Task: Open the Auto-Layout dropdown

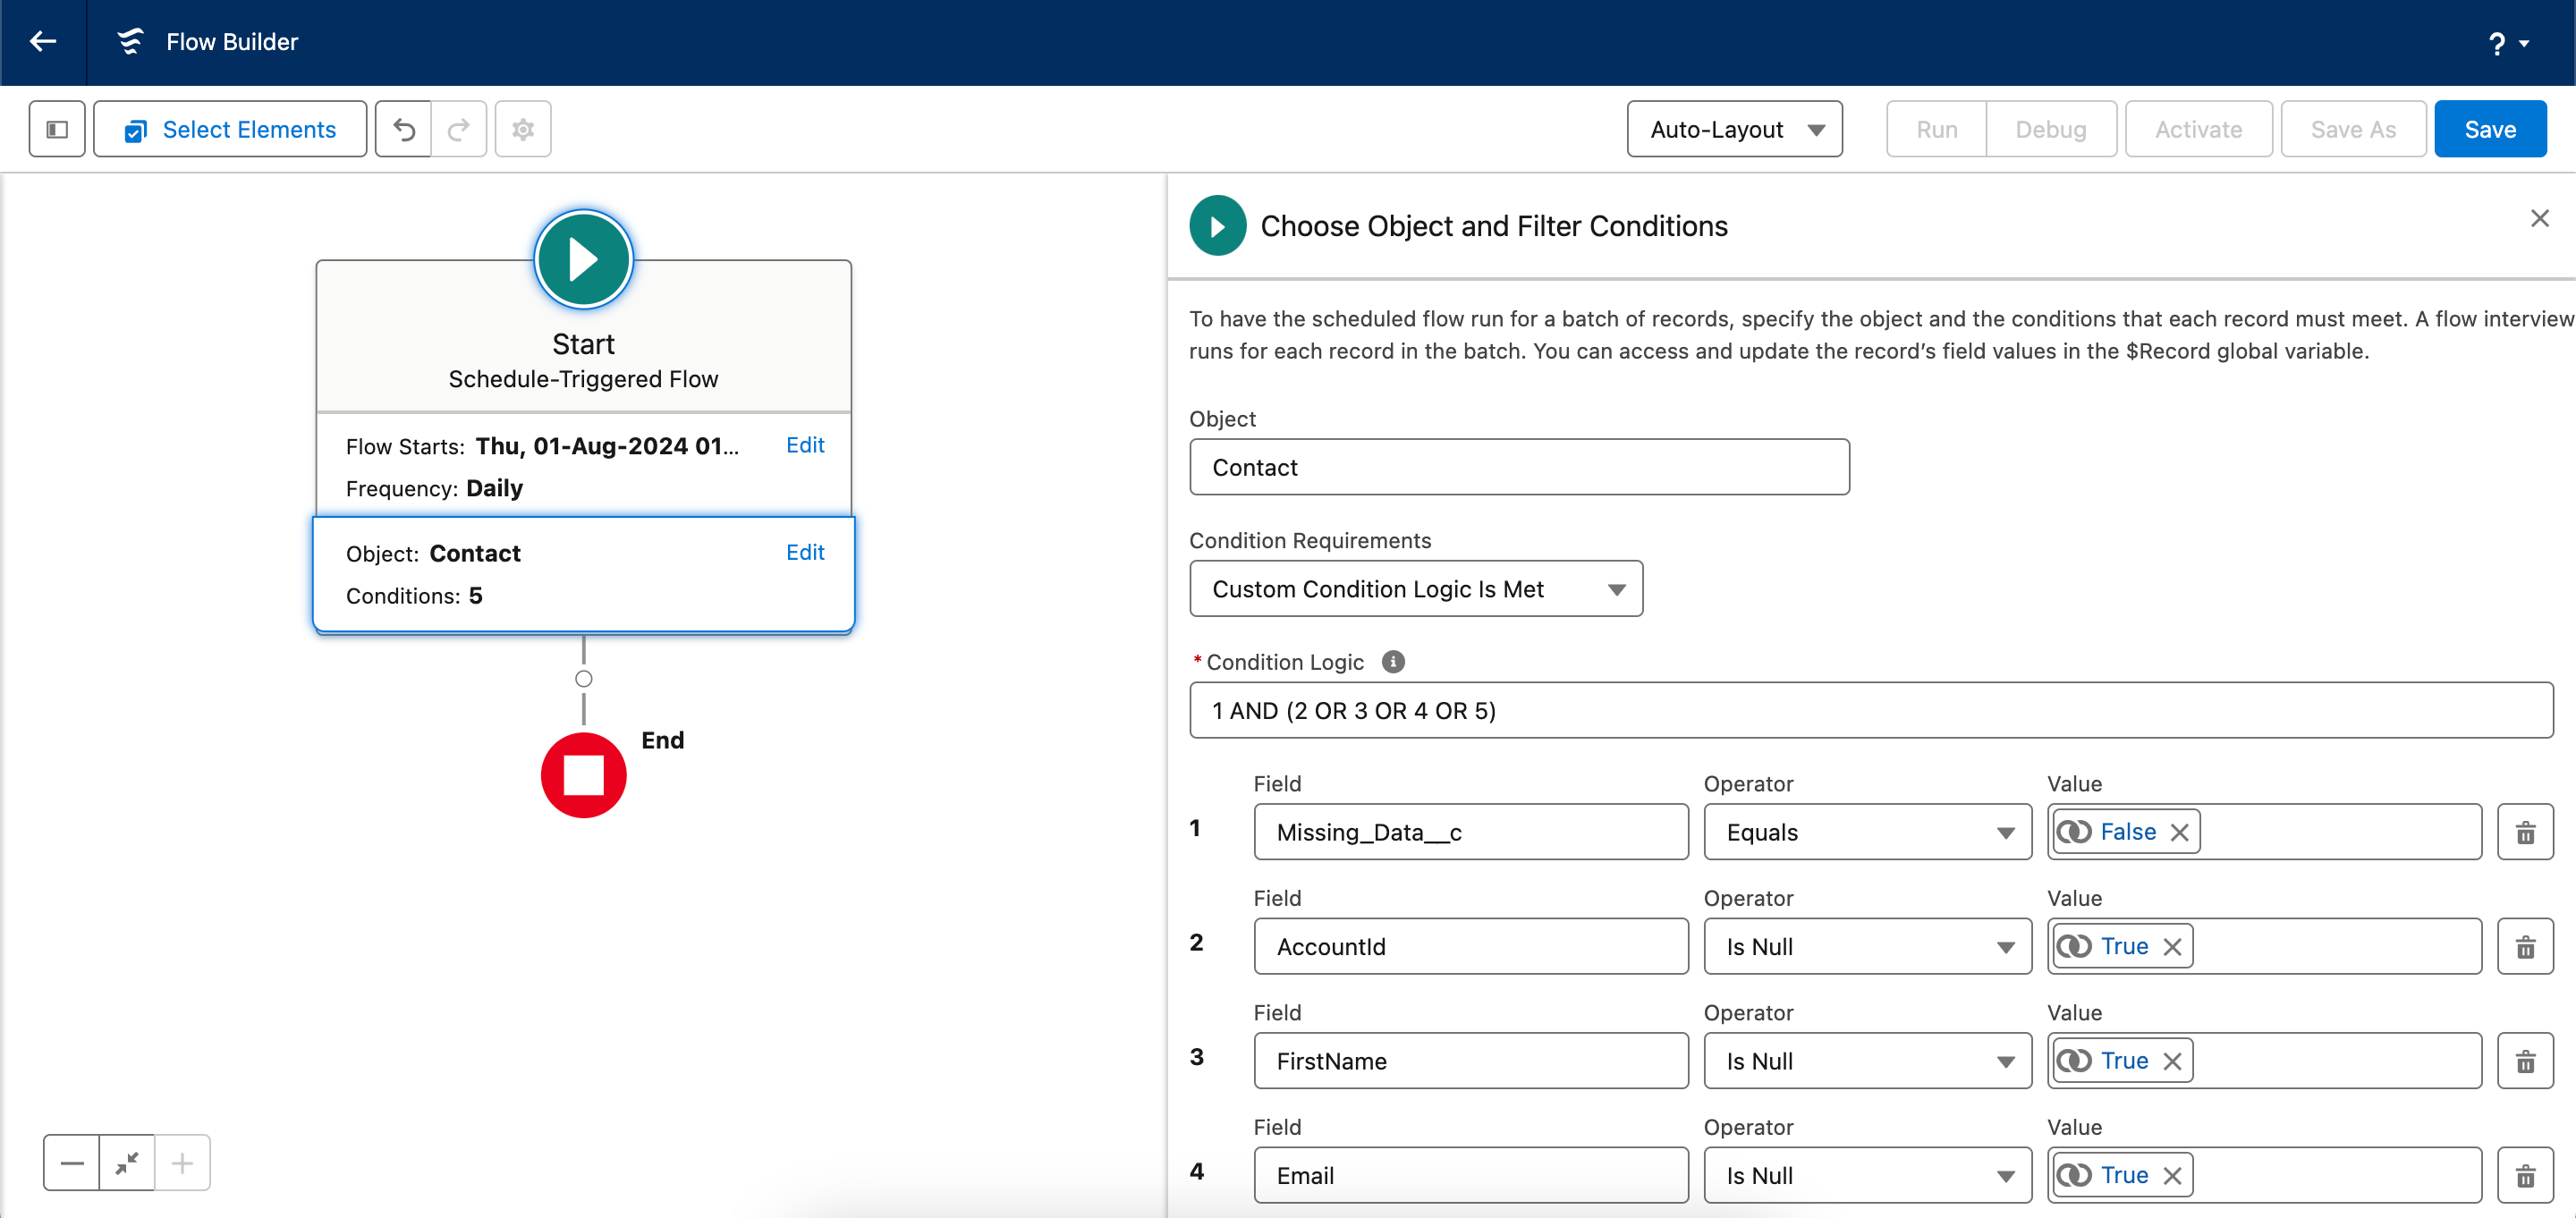Action: pos(1734,129)
